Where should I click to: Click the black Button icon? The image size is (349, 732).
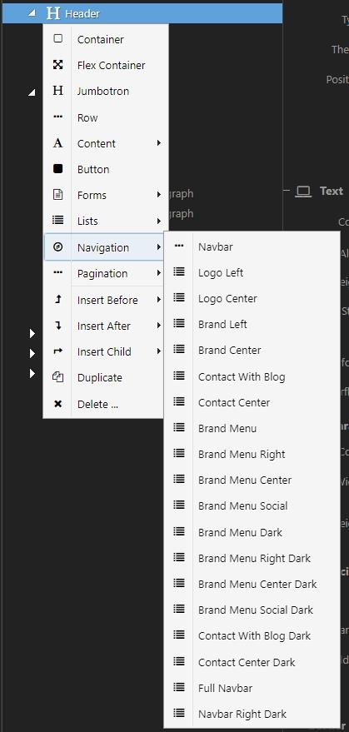coord(58,169)
